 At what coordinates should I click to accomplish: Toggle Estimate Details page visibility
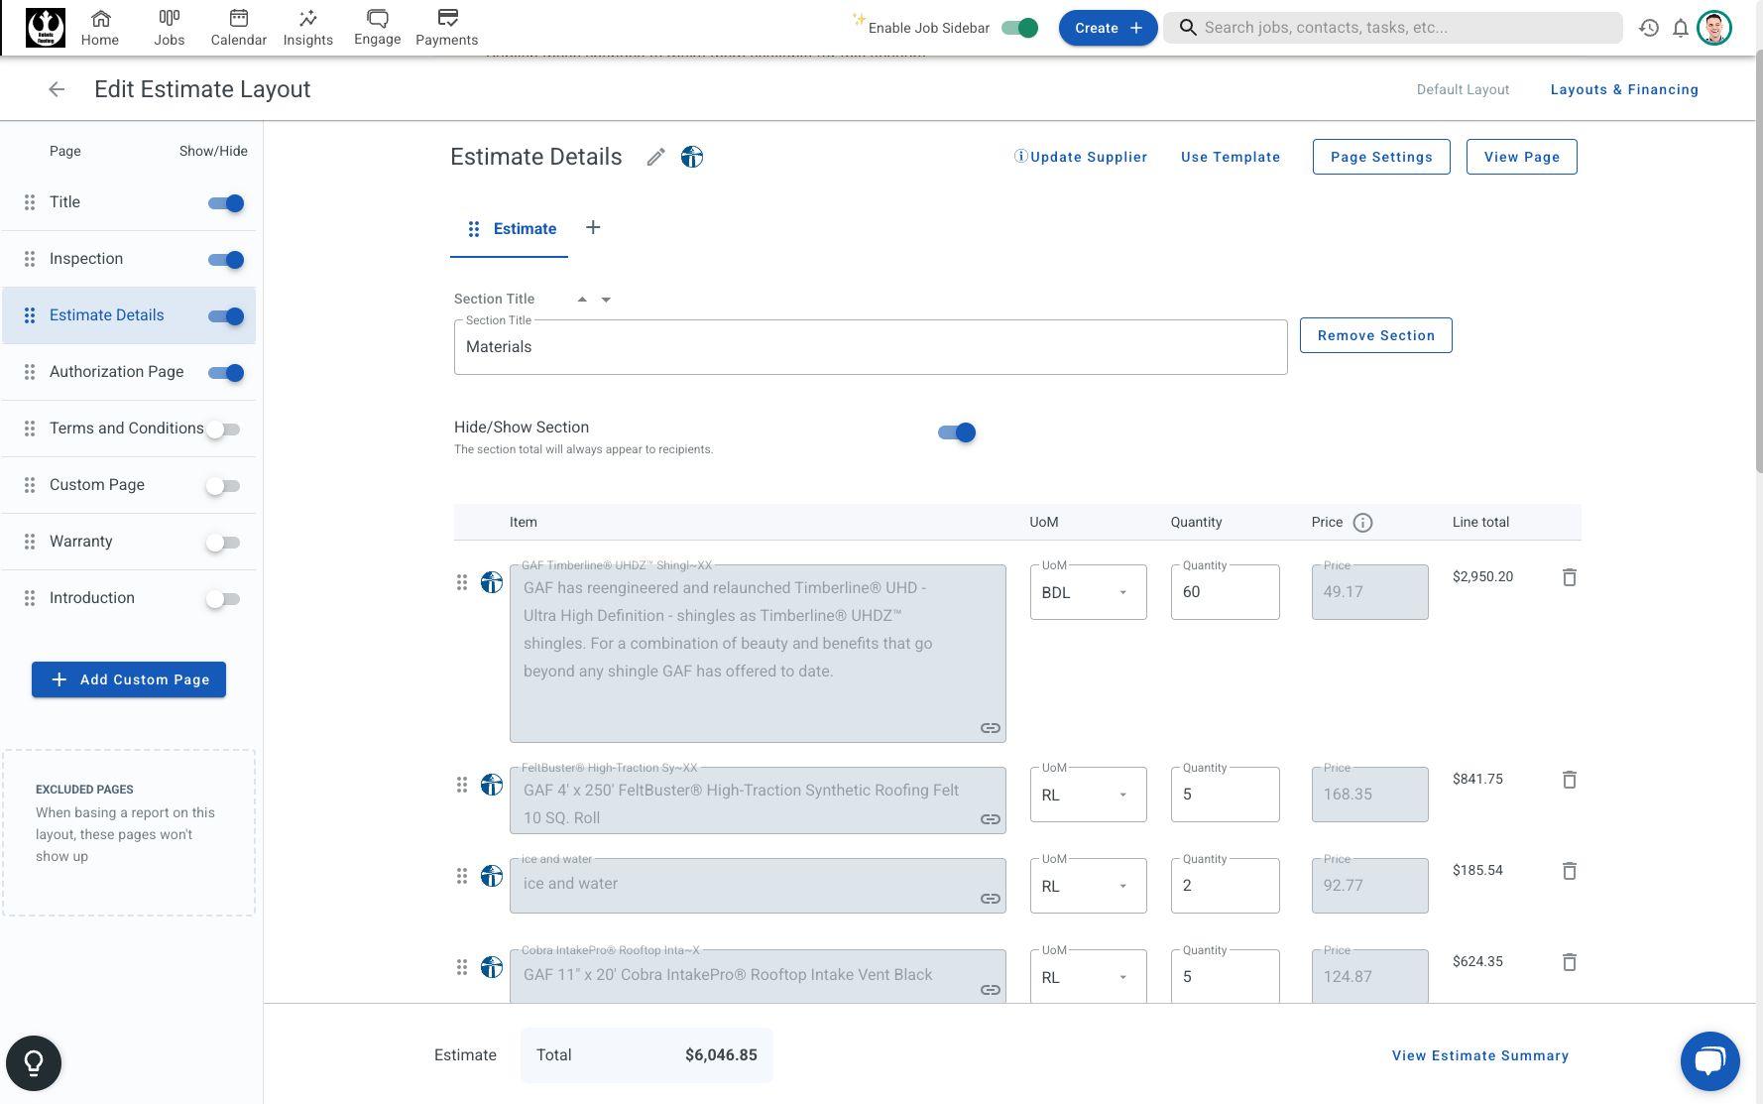tap(226, 316)
